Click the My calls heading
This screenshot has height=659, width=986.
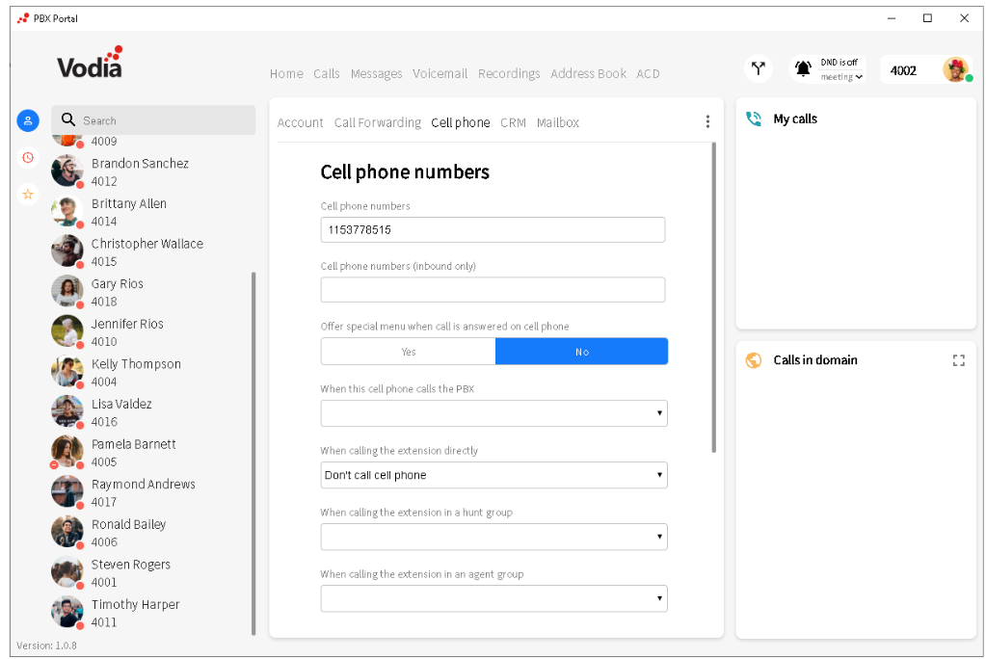coord(795,119)
